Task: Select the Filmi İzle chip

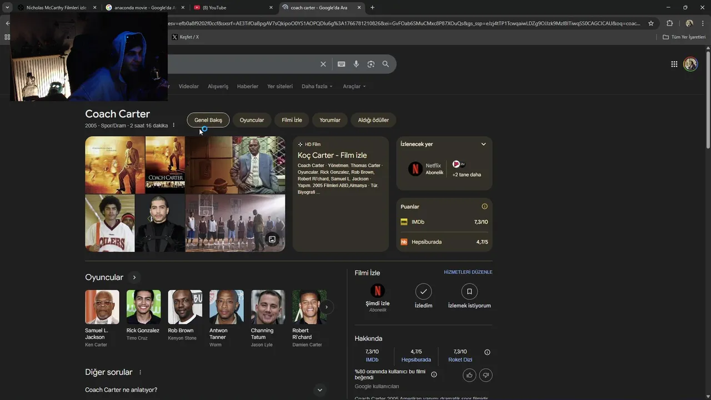Action: point(292,120)
